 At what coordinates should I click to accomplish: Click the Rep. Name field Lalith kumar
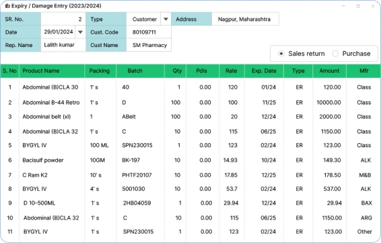[x=63, y=45]
